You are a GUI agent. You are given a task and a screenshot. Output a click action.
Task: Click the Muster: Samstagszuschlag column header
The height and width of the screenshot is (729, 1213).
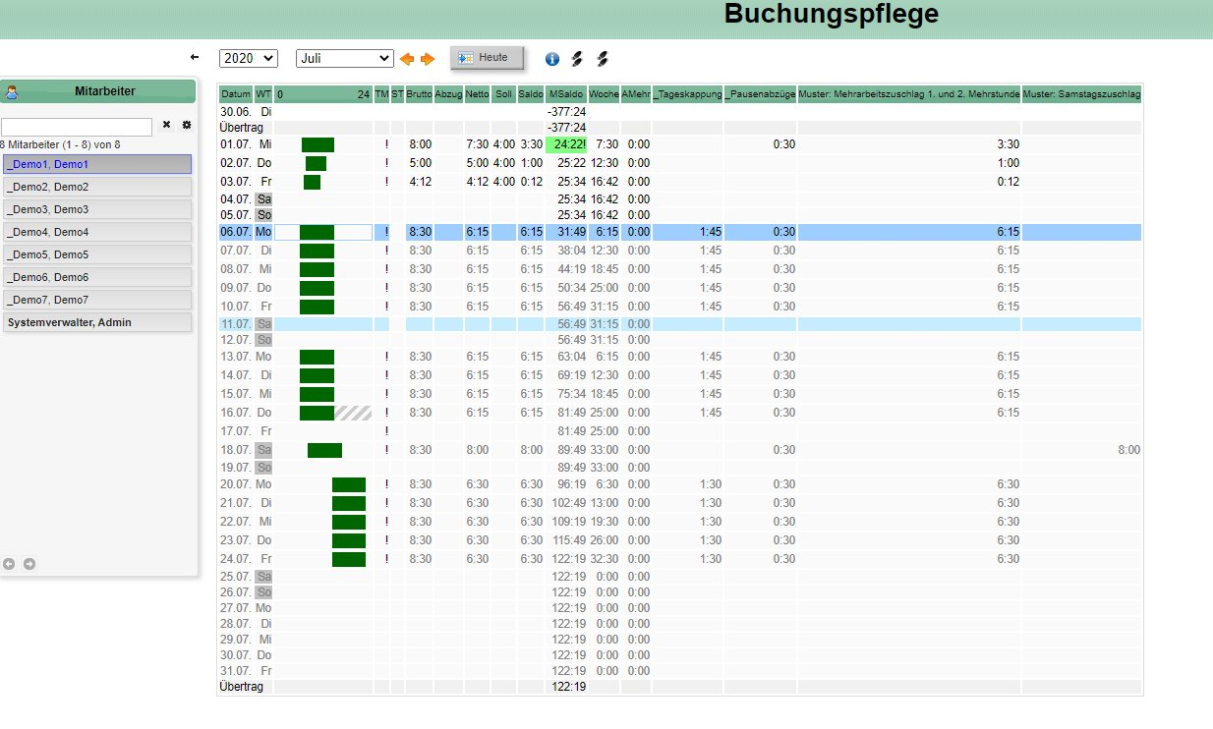[1081, 95]
